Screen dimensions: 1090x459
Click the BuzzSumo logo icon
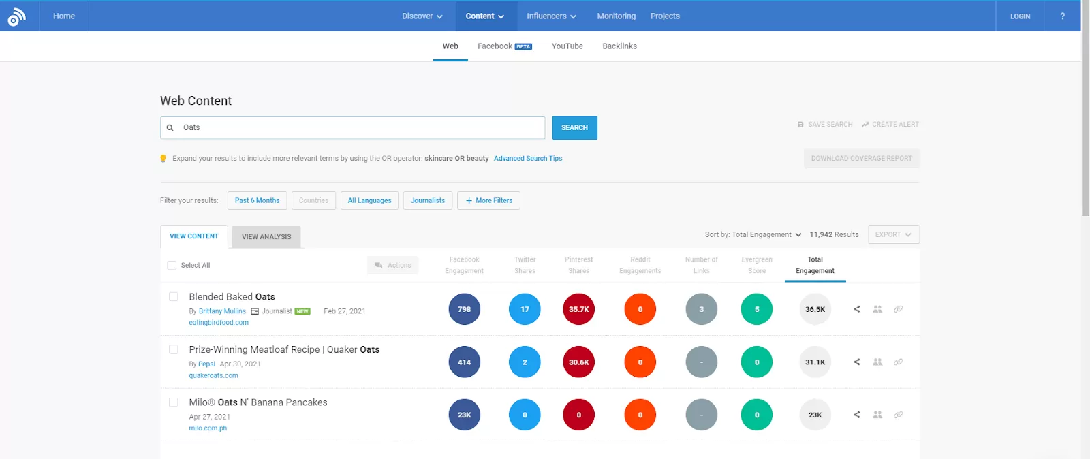[x=16, y=16]
